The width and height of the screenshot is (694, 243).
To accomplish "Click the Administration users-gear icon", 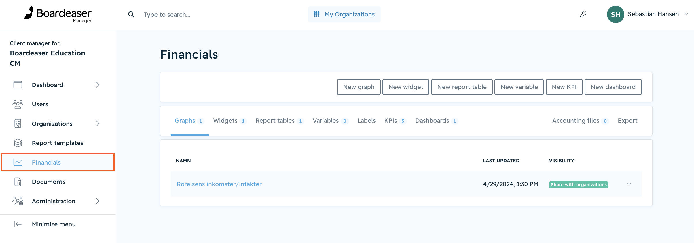I will [18, 201].
